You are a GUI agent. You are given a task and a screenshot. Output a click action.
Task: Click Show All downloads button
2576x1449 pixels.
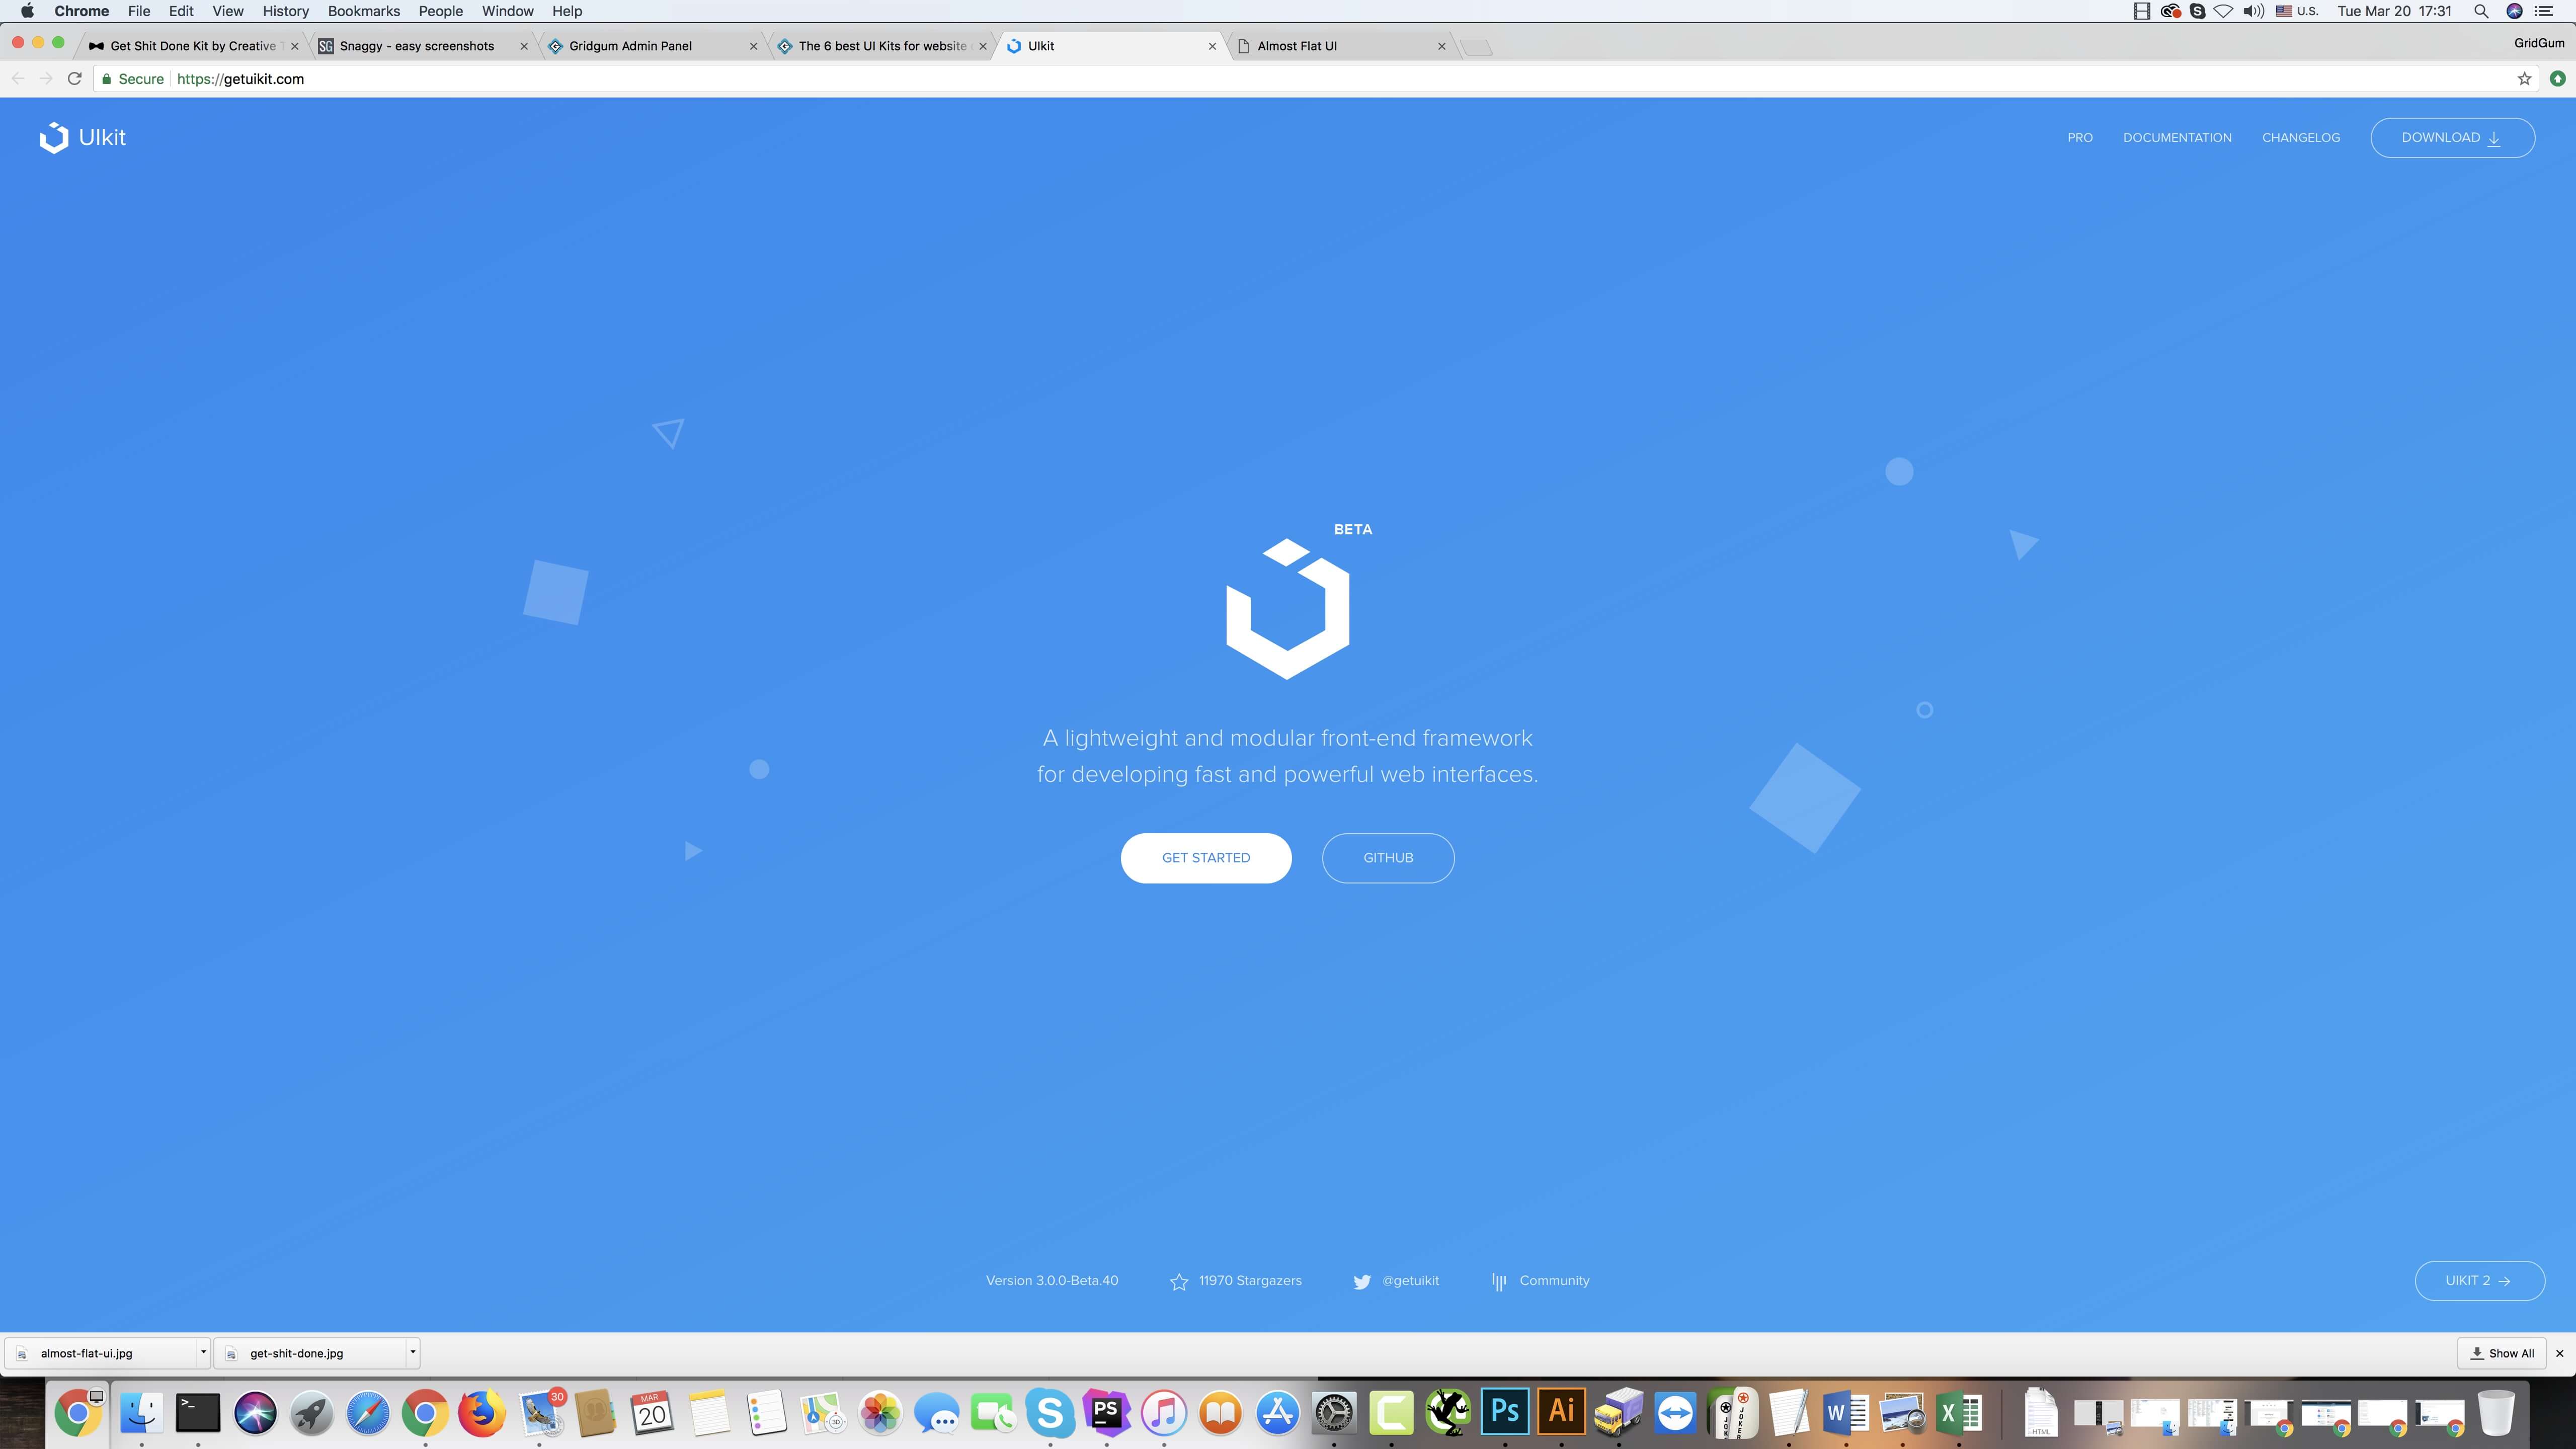point(2501,1353)
